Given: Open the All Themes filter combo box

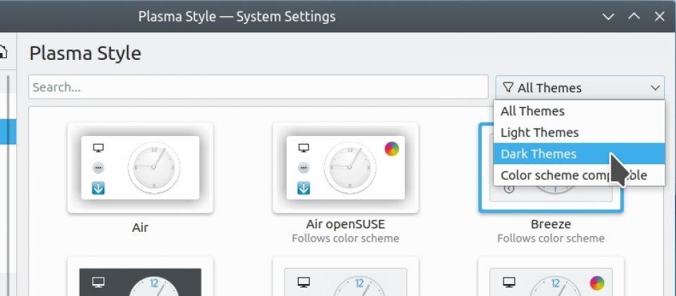Looking at the screenshot, I should coord(580,87).
